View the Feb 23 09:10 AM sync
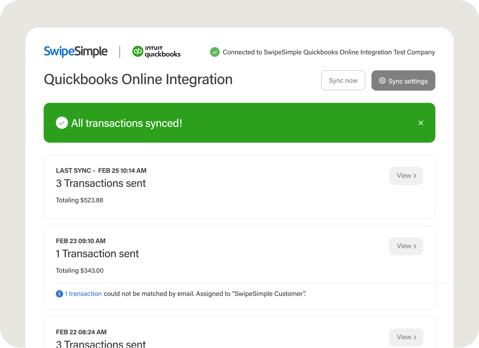Screen dimensions: 479x348 (406, 246)
